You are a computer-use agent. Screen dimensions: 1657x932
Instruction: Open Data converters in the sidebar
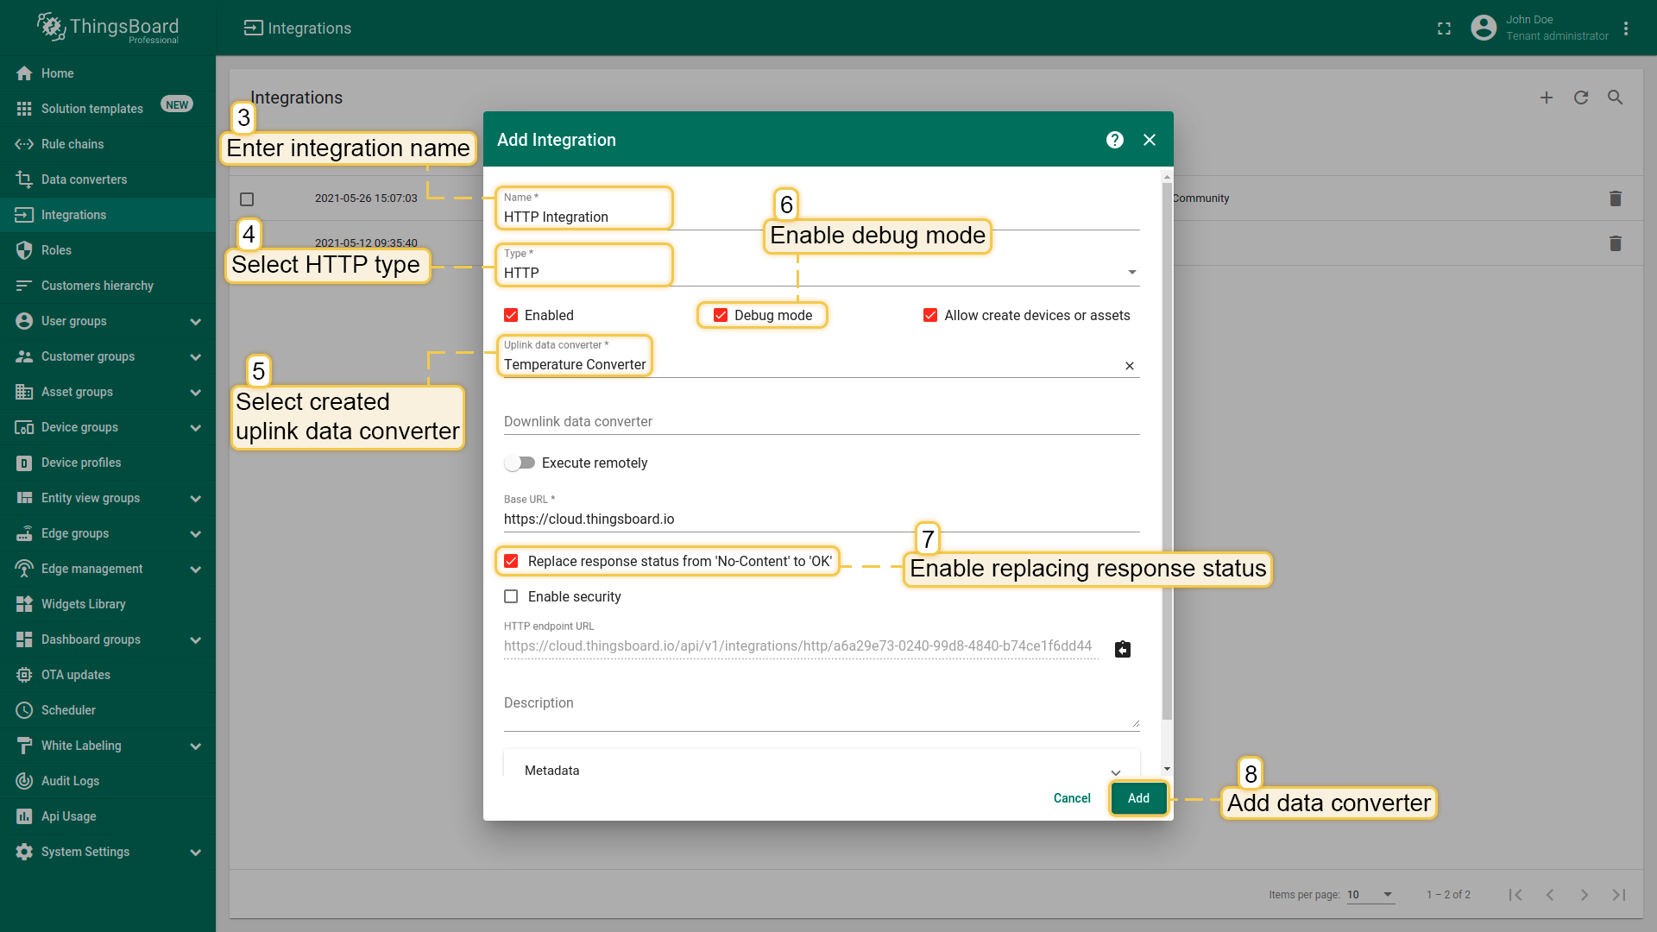(84, 179)
